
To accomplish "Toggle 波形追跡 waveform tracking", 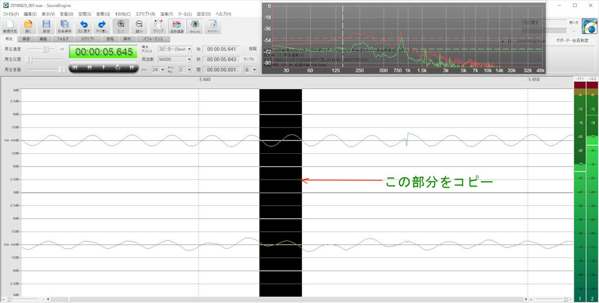I will pos(177,26).
